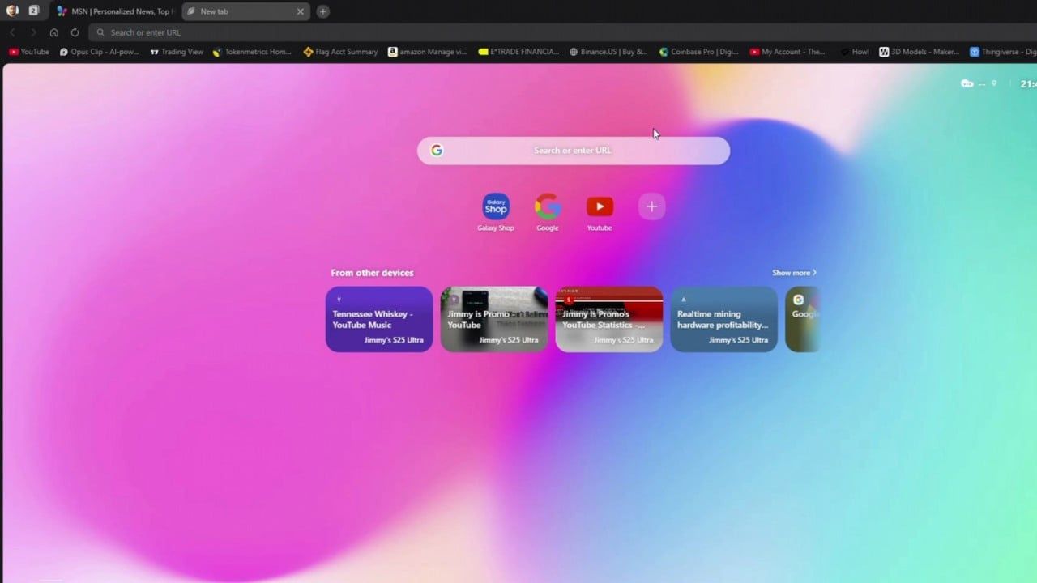Image resolution: width=1037 pixels, height=583 pixels.
Task: Open the Google shortcut
Action: pyautogui.click(x=548, y=213)
